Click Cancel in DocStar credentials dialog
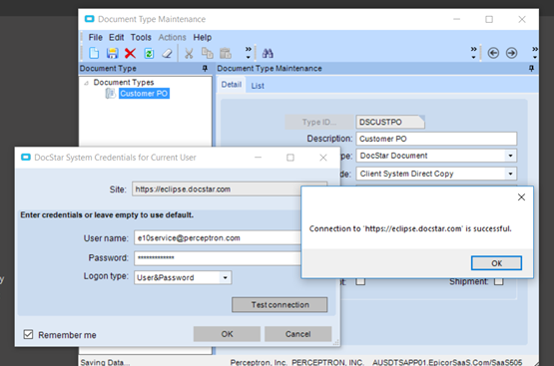The width and height of the screenshot is (554, 366). pos(297,334)
